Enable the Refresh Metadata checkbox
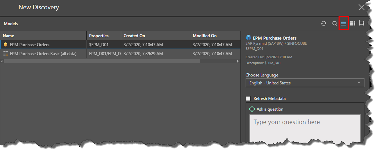This screenshot has height=154, width=380. 248,99
